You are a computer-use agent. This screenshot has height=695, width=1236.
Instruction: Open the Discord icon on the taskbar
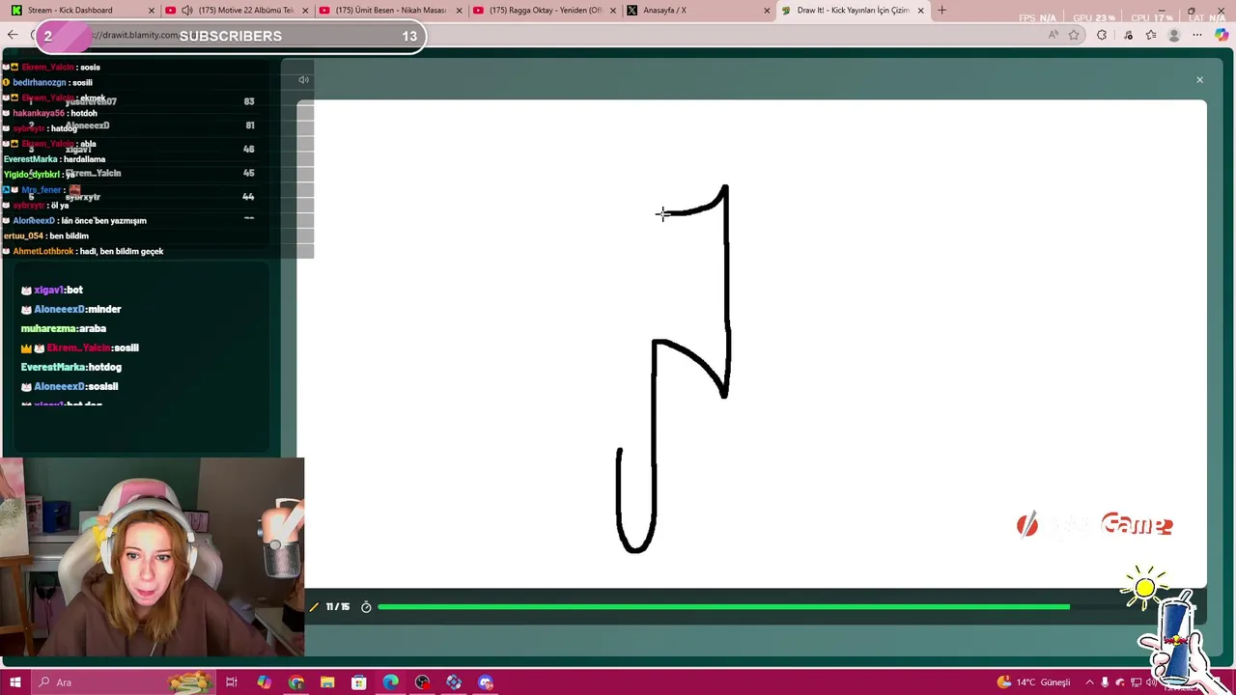[x=486, y=682]
